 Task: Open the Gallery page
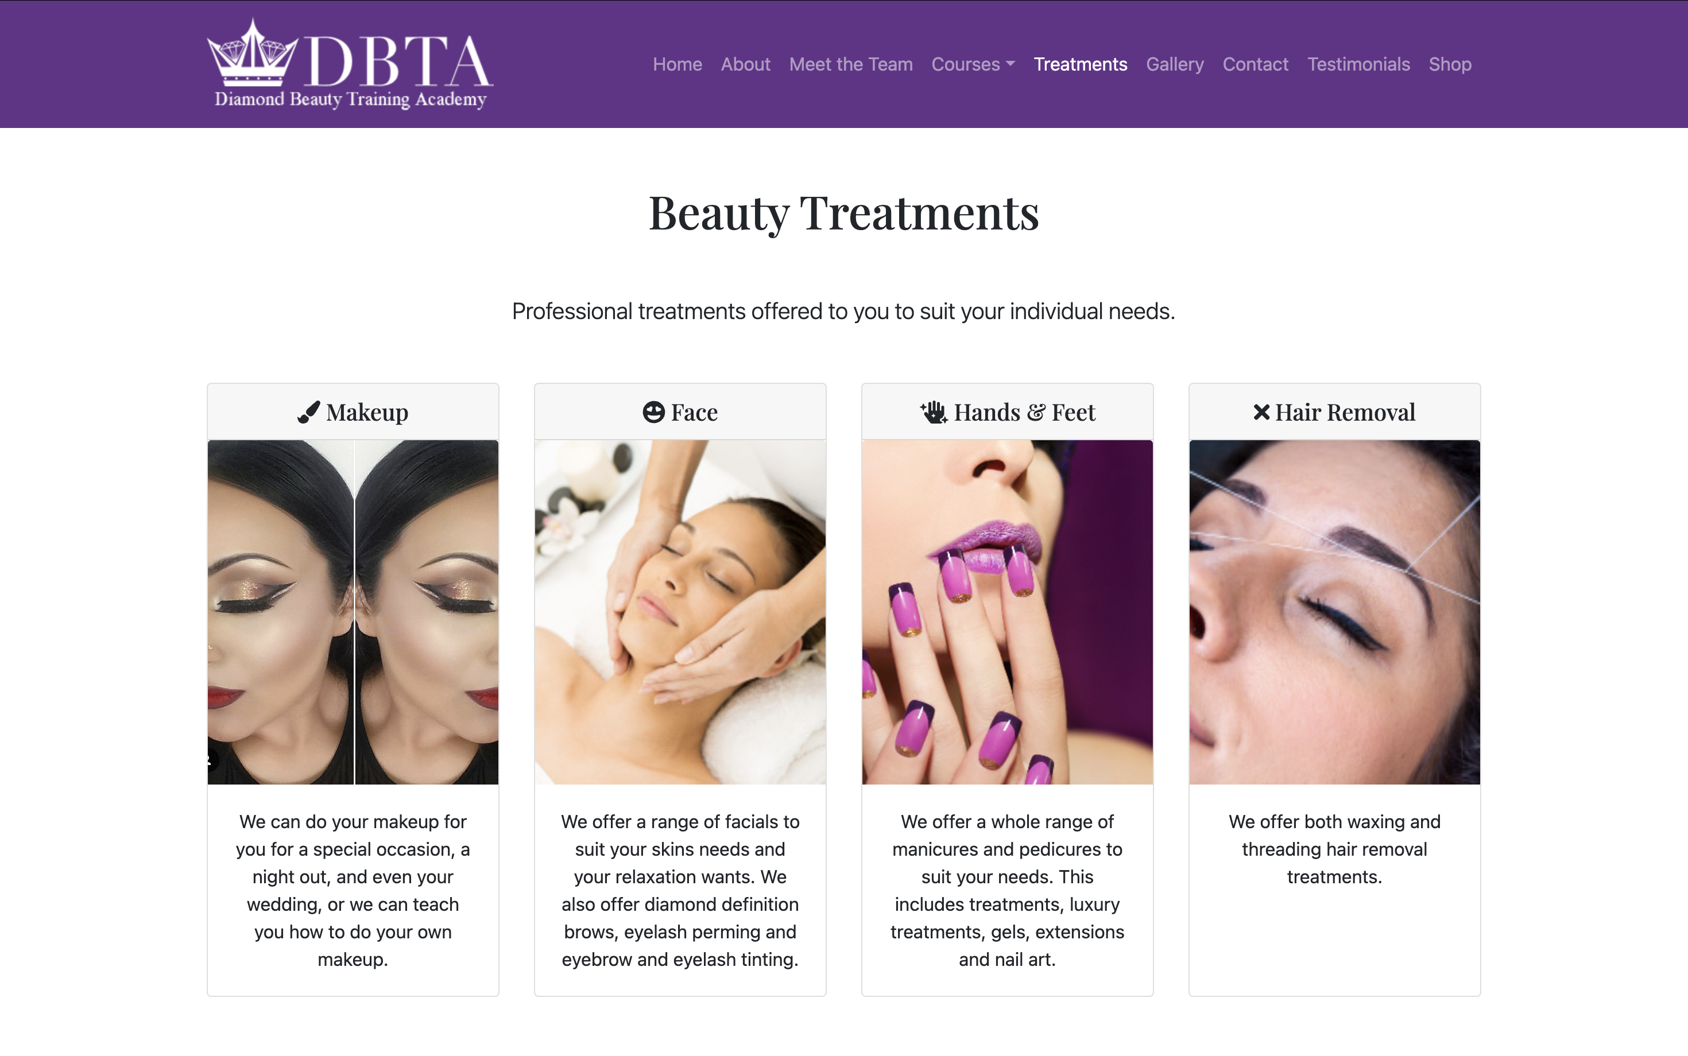pyautogui.click(x=1175, y=64)
